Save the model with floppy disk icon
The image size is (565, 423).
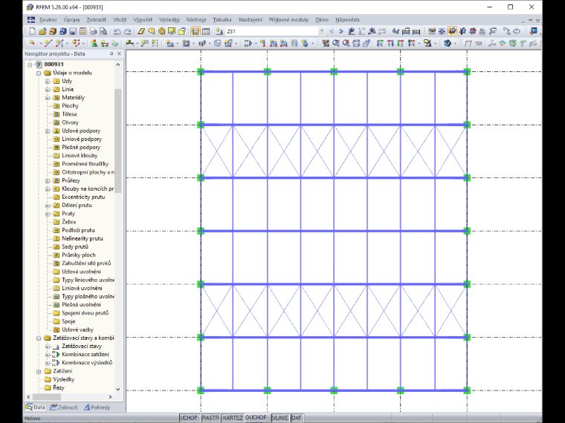[73, 31]
